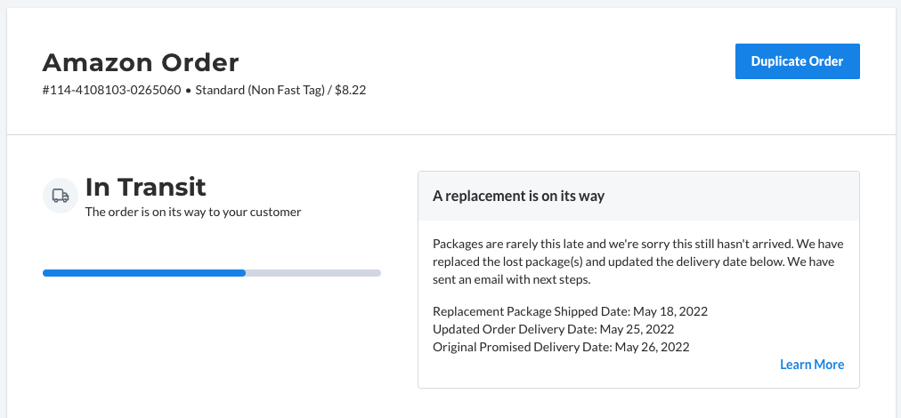Viewport: 901px width, 418px height.
Task: Open the Learn More link
Action: click(812, 365)
